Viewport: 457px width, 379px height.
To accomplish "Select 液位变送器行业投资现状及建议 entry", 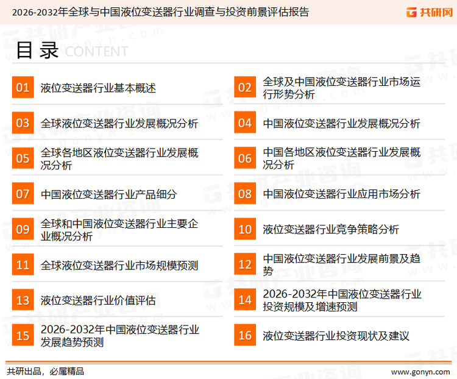I will 336,336.
